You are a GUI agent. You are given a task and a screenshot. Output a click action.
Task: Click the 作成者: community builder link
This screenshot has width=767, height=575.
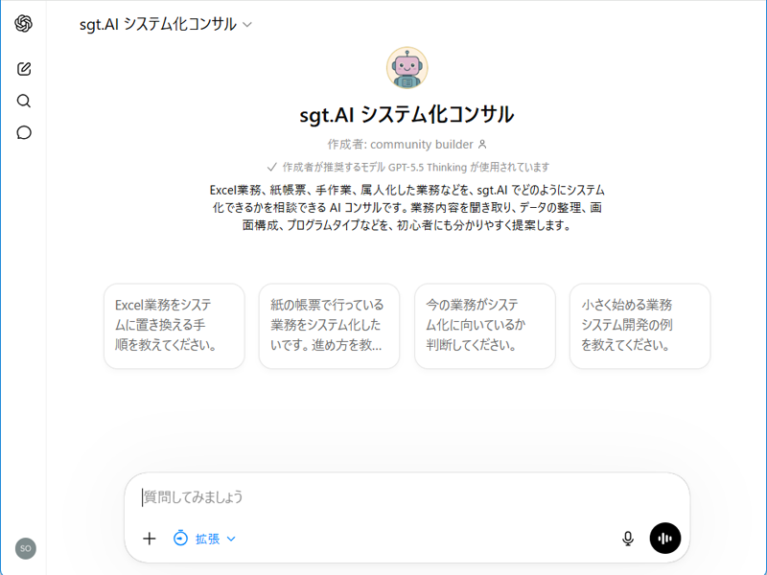tap(400, 145)
